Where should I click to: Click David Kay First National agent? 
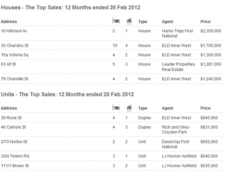tap(176, 144)
